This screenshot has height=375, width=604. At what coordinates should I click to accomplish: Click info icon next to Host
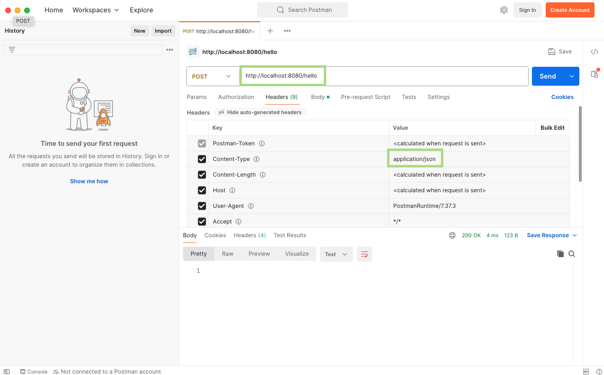232,190
